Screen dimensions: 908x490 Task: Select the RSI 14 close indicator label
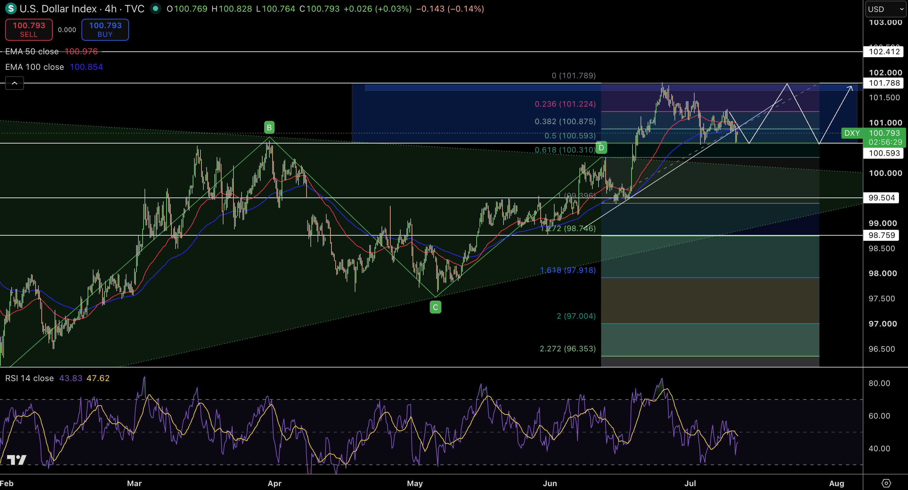point(29,378)
